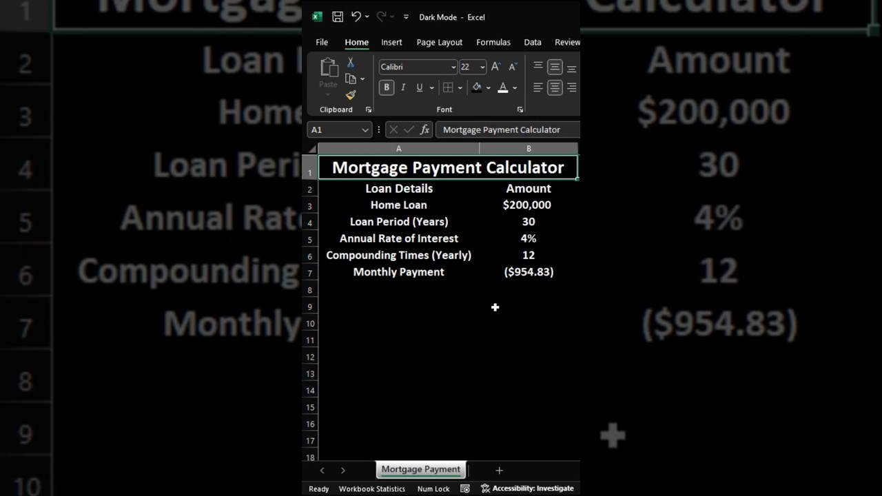Open the fill color palette arrow
Image resolution: width=882 pixels, height=496 pixels.
pos(489,87)
